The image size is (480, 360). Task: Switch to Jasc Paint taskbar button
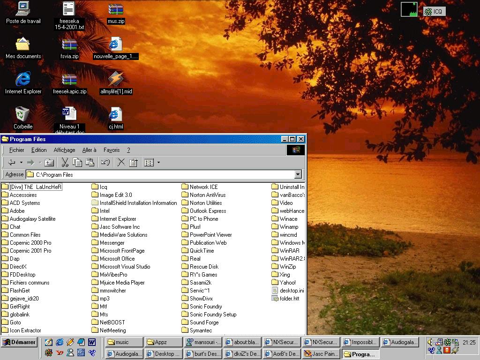(x=321, y=354)
